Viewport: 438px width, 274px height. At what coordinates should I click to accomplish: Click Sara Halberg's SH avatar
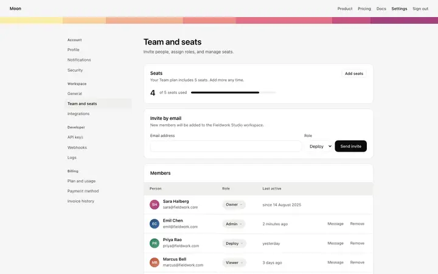click(154, 205)
